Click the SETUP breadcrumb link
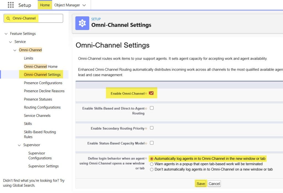The image size is (283, 193). coord(96,19)
